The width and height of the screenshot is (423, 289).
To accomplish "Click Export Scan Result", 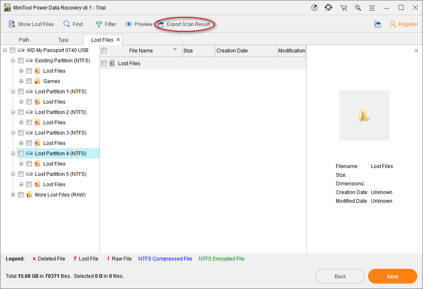I will pos(184,24).
